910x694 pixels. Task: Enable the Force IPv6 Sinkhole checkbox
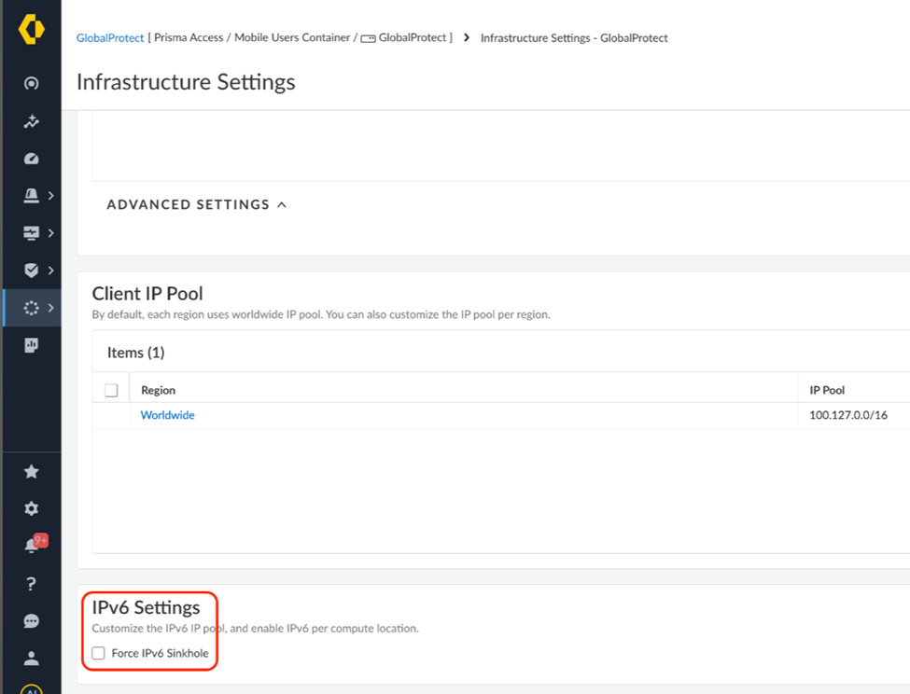[x=99, y=653]
